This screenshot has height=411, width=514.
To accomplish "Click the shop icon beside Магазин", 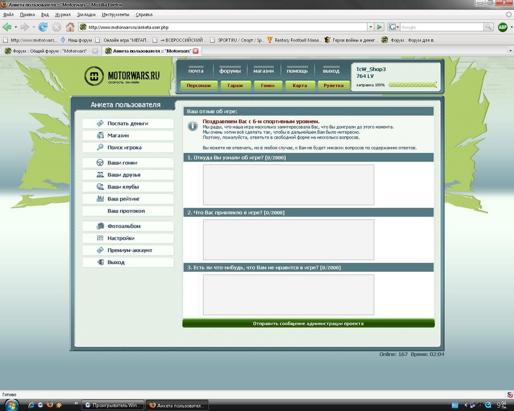I will pyautogui.click(x=100, y=135).
